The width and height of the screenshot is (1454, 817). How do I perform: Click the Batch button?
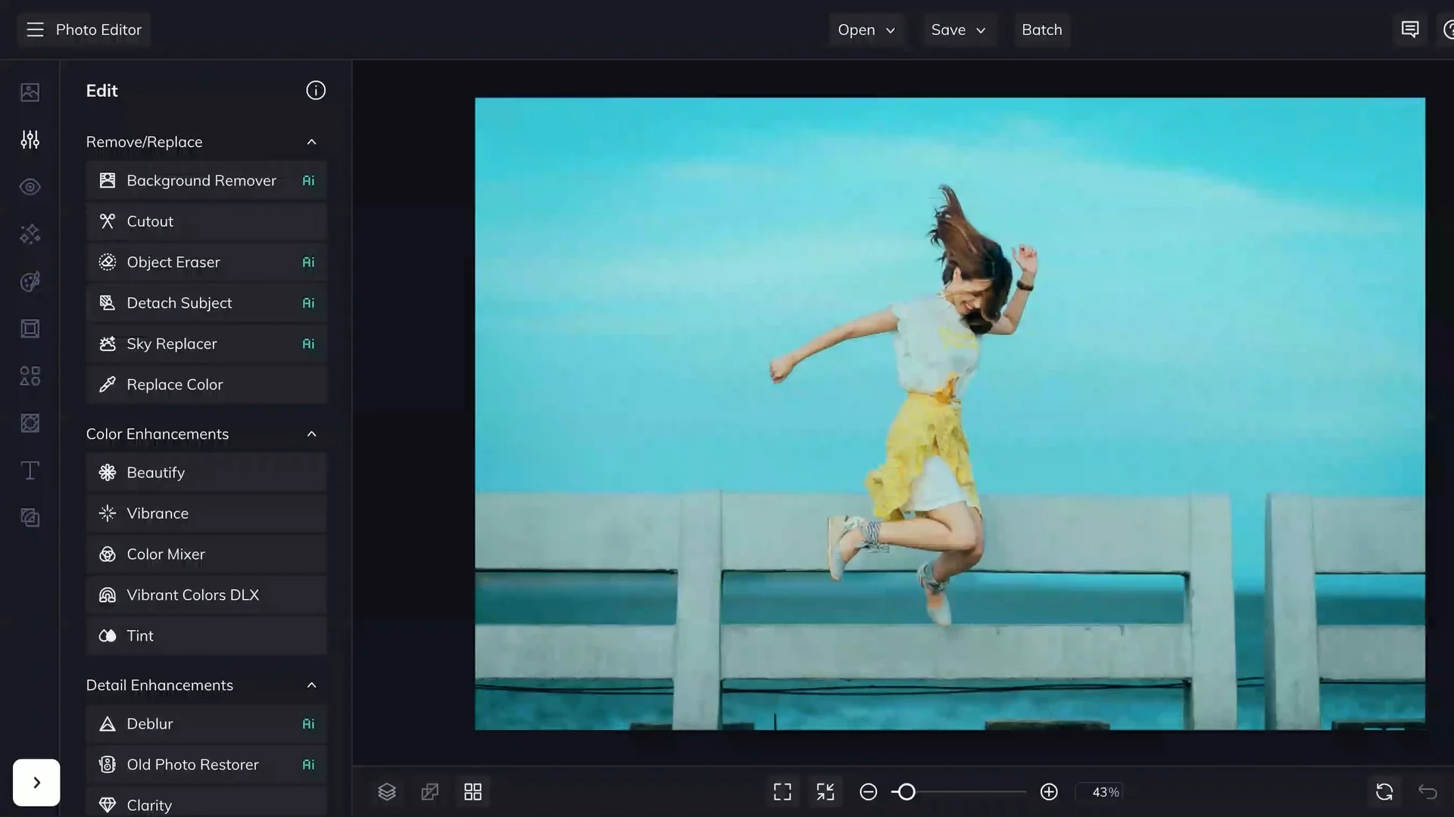tap(1042, 30)
